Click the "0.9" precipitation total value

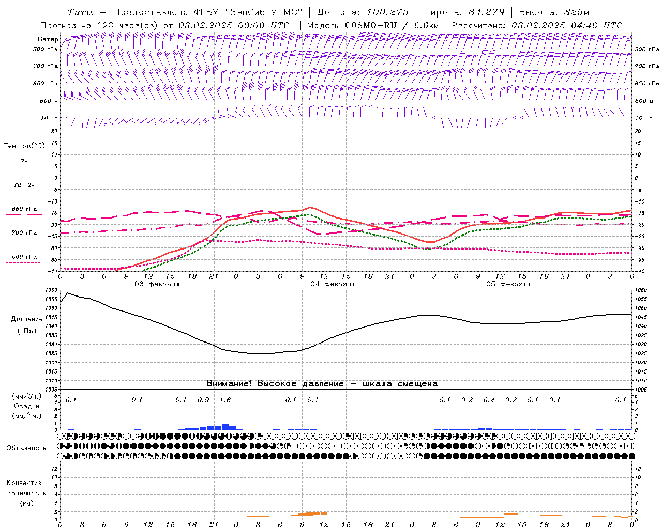point(203,400)
